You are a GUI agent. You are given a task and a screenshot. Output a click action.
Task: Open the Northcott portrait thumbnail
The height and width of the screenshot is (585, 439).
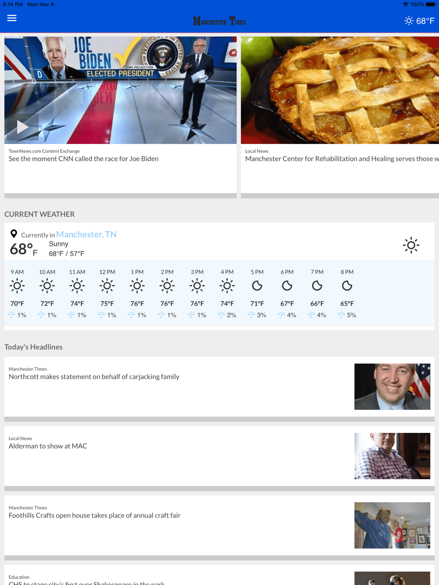coord(392,386)
